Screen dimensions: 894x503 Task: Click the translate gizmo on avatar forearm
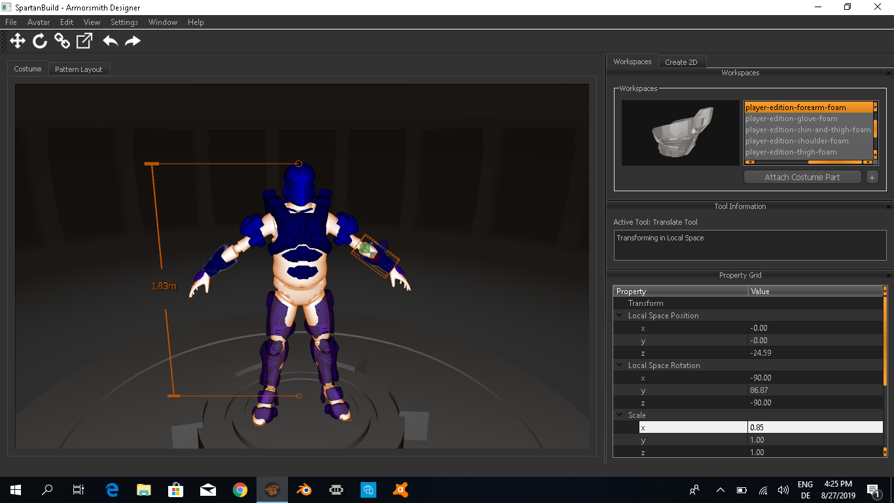pos(366,249)
